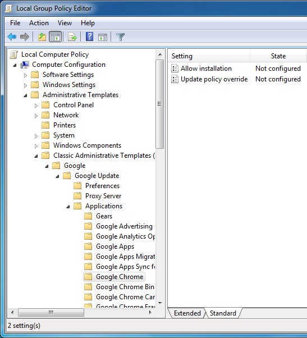
Task: Click the Google Chrome folder icon
Action: [88, 277]
